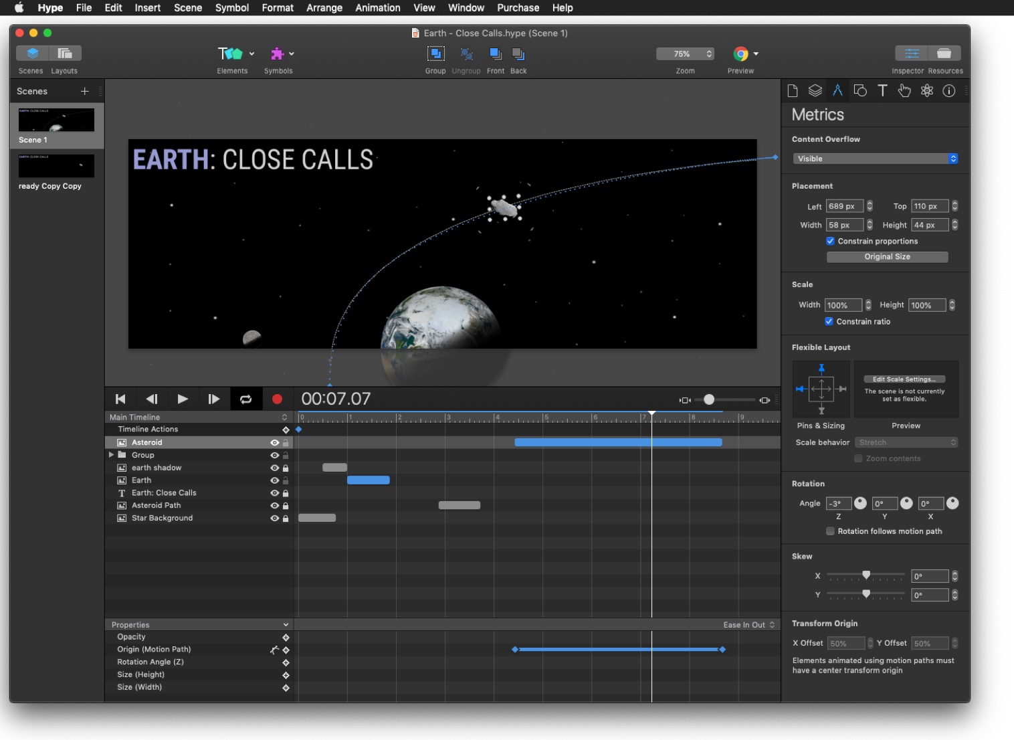Click the Z rotation angle dial
The height and width of the screenshot is (740, 1014).
pos(860,503)
